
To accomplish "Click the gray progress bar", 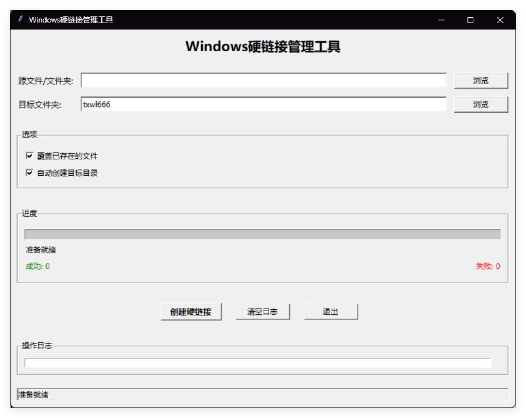I will tap(262, 234).
